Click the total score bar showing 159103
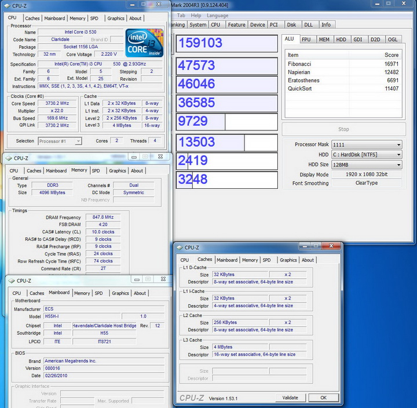Viewport: 417px width, 408px height. pos(227,43)
